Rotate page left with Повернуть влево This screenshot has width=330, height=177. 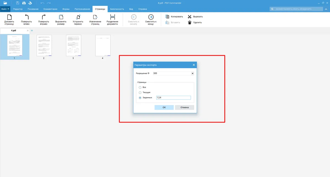click(26, 19)
